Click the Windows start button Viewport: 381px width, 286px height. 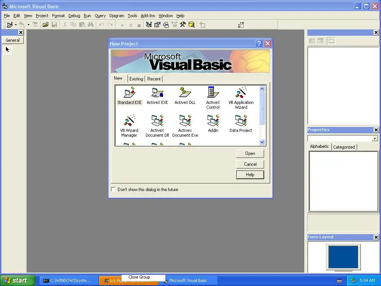tap(17, 280)
